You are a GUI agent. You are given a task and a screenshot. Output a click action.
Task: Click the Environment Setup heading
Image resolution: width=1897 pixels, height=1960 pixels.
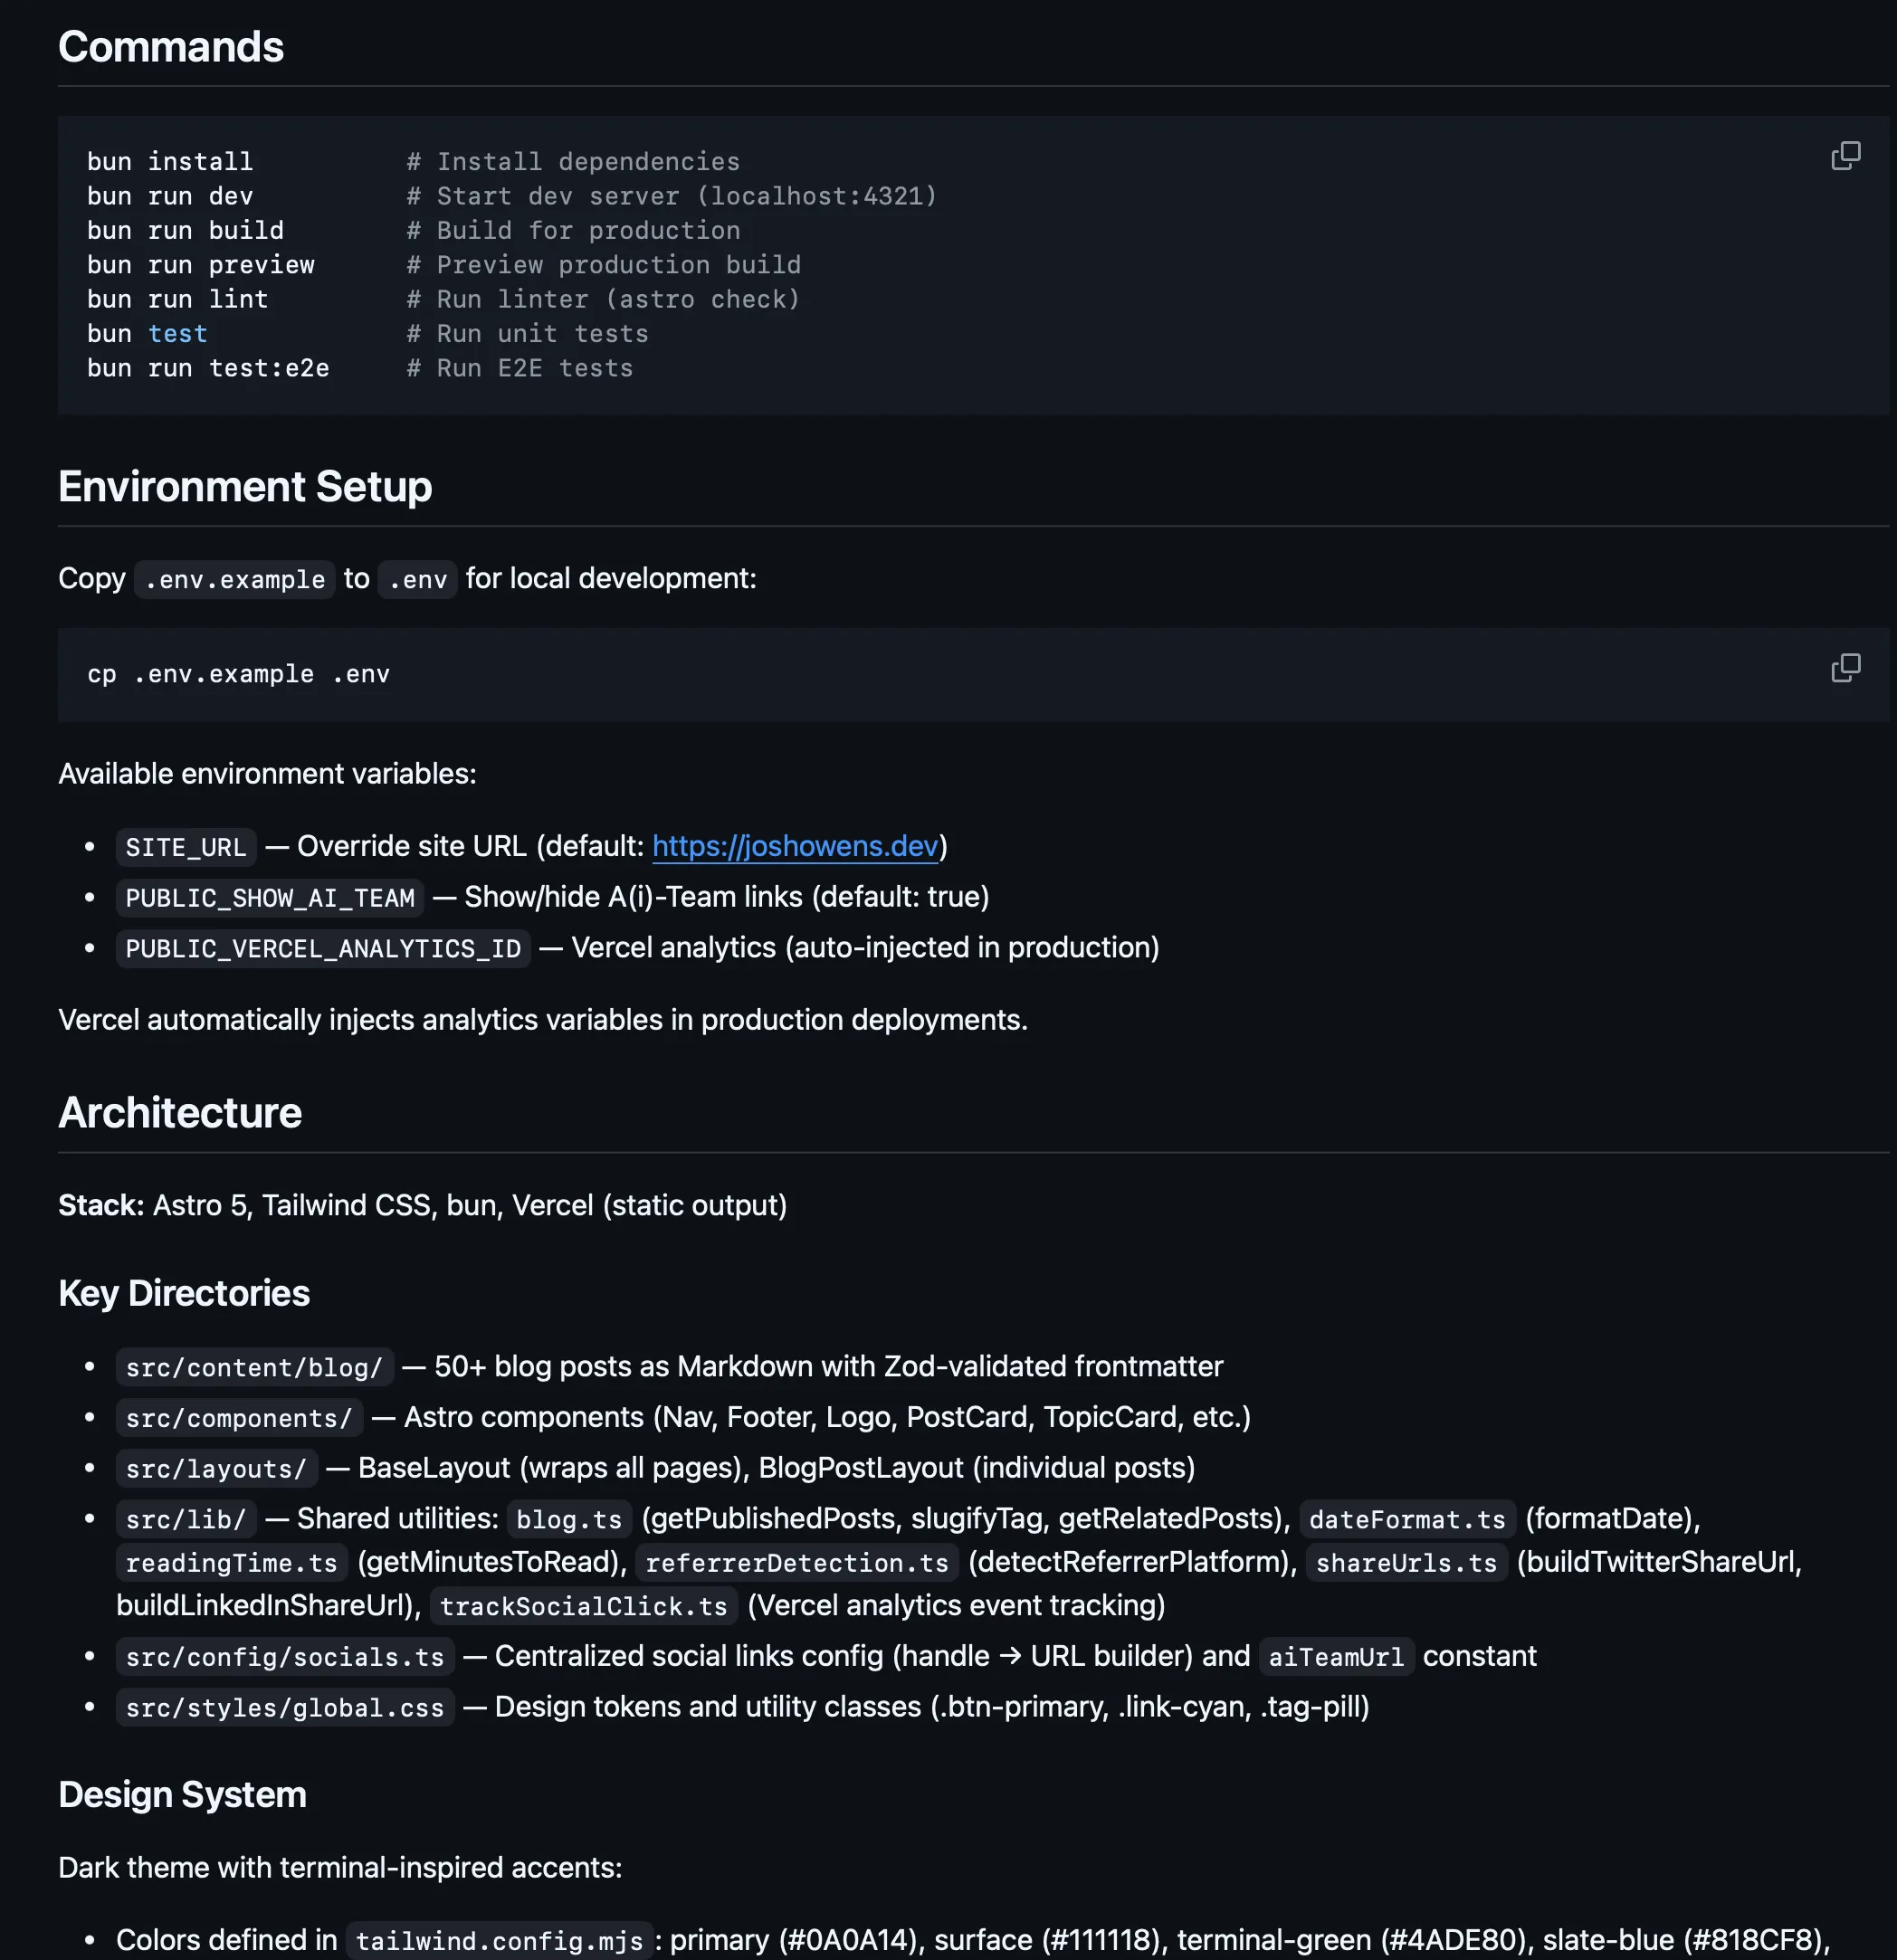coord(245,487)
